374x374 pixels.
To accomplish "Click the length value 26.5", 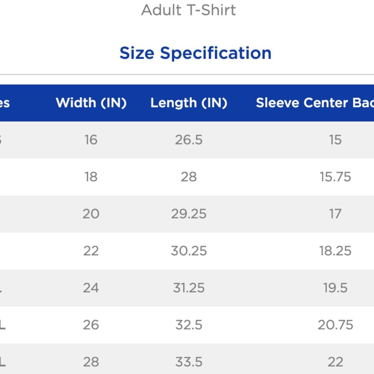I will tap(188, 140).
